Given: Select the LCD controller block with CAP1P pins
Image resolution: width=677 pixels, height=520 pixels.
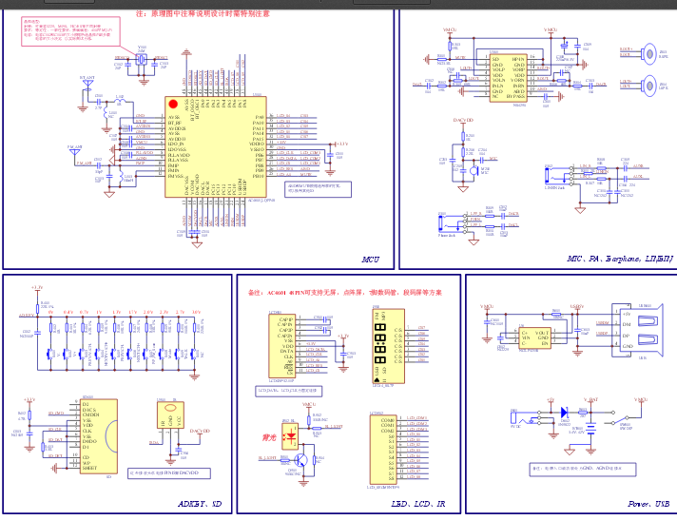Looking at the screenshot, I should (x=282, y=346).
